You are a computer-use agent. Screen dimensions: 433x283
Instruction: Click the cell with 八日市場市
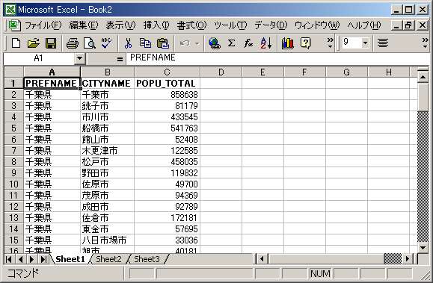pos(107,240)
